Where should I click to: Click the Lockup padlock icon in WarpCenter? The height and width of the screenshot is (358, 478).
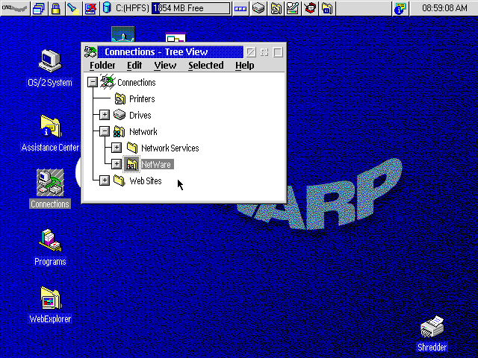pyautogui.click(x=55, y=8)
